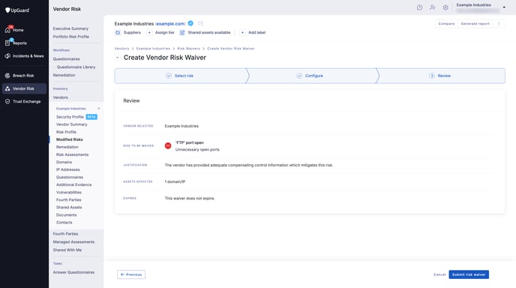
Task: Open Questionnaires under Workflows
Action: (x=67, y=59)
